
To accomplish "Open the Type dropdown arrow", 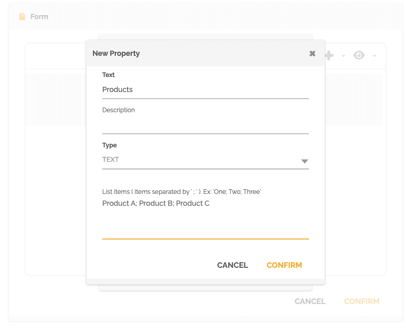I will pyautogui.click(x=304, y=161).
